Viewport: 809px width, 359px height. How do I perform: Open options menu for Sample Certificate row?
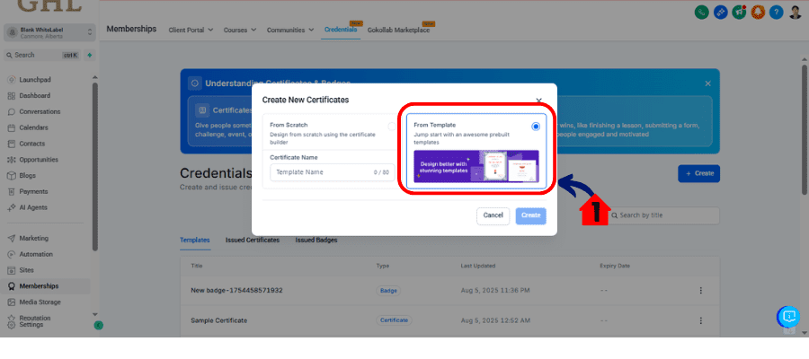click(x=700, y=320)
